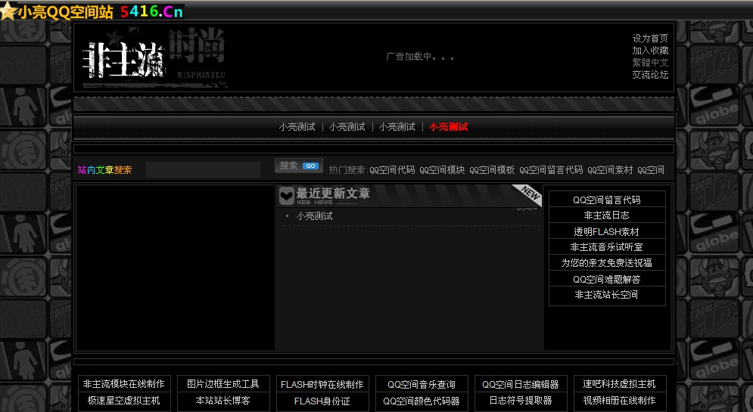Click the NEW corner ribbon badge
The height and width of the screenshot is (412, 753).
tap(527, 194)
